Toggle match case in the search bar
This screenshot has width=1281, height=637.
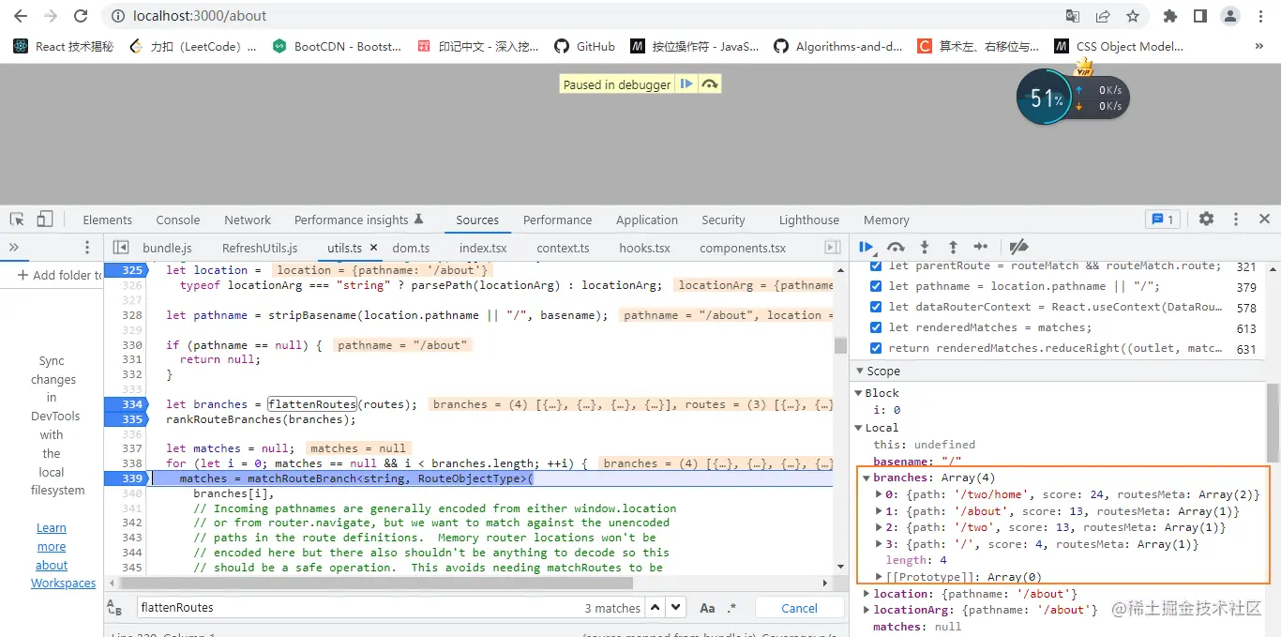tap(707, 607)
